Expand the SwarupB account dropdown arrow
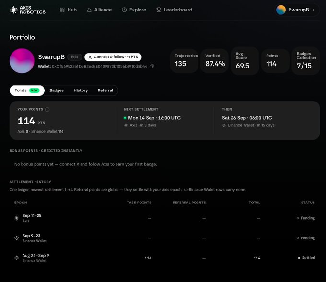This screenshot has width=326, height=282. tap(314, 10)
